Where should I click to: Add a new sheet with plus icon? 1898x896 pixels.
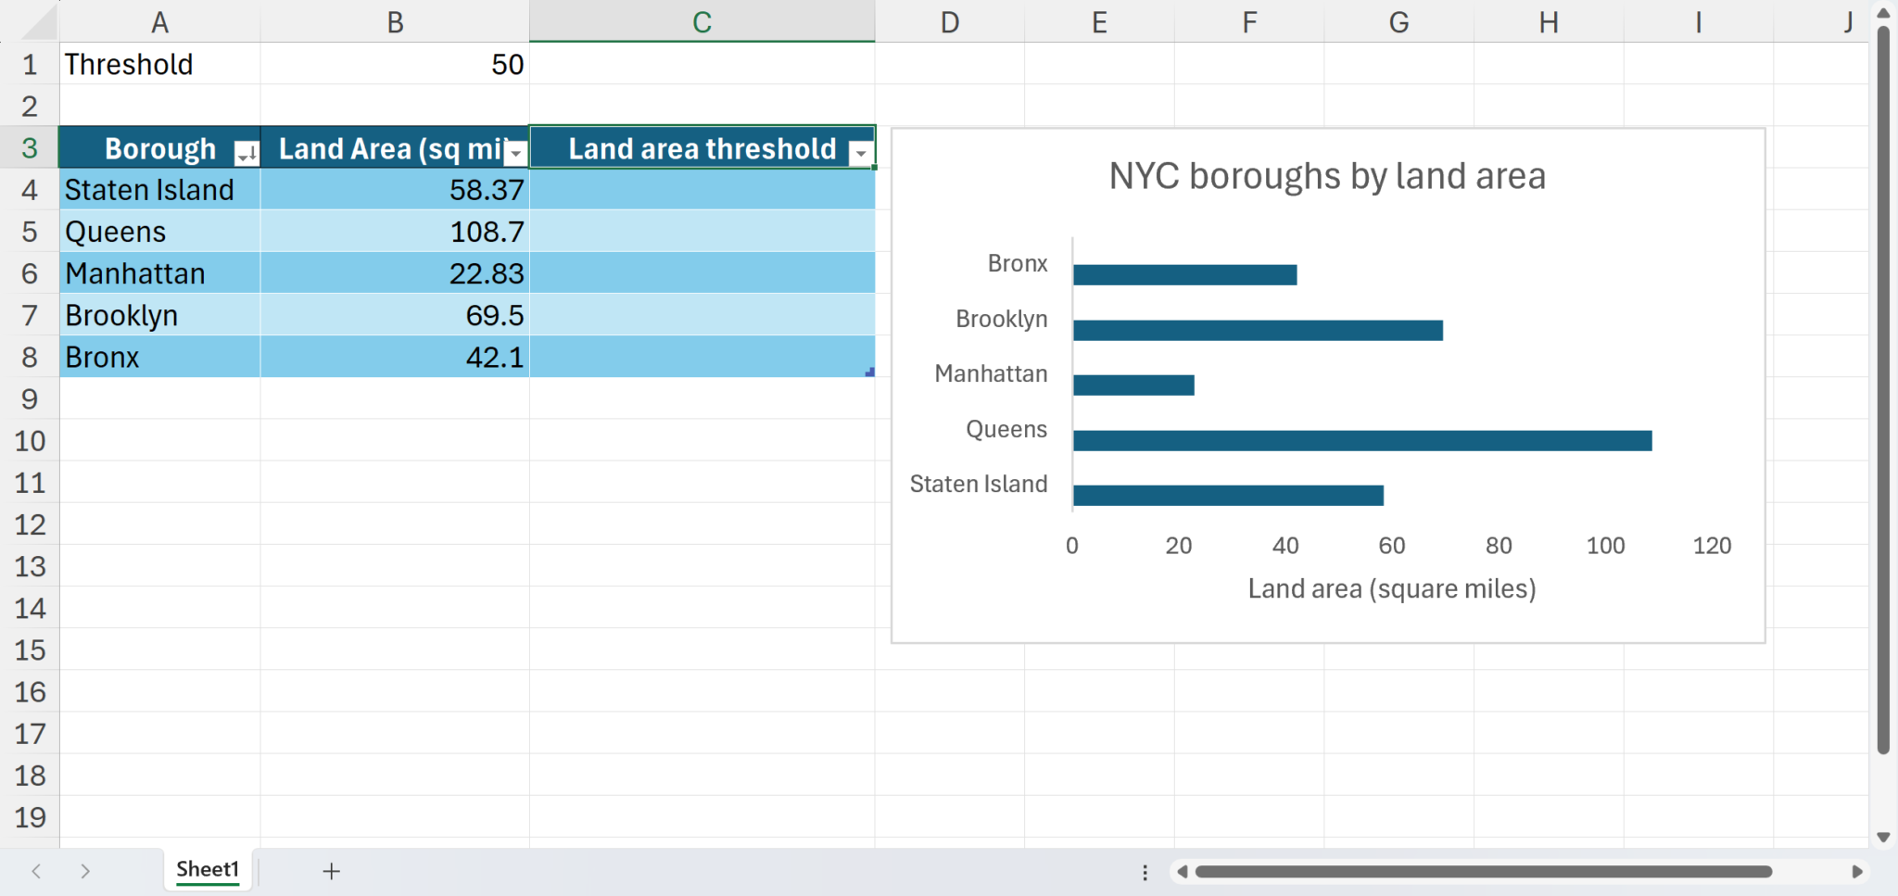(331, 871)
